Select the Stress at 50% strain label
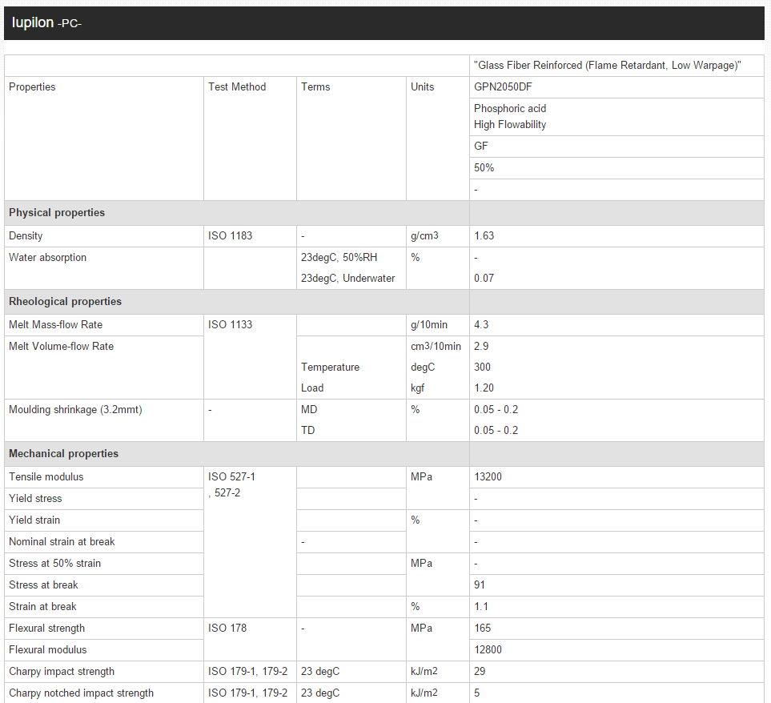Screen dimensions: 771x703 55,564
